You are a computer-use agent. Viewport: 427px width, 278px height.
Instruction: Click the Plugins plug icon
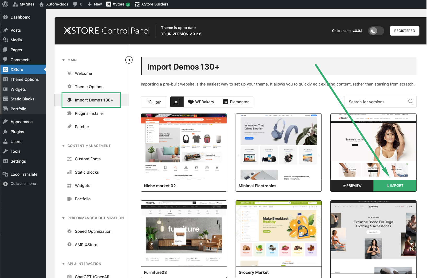pos(5,132)
